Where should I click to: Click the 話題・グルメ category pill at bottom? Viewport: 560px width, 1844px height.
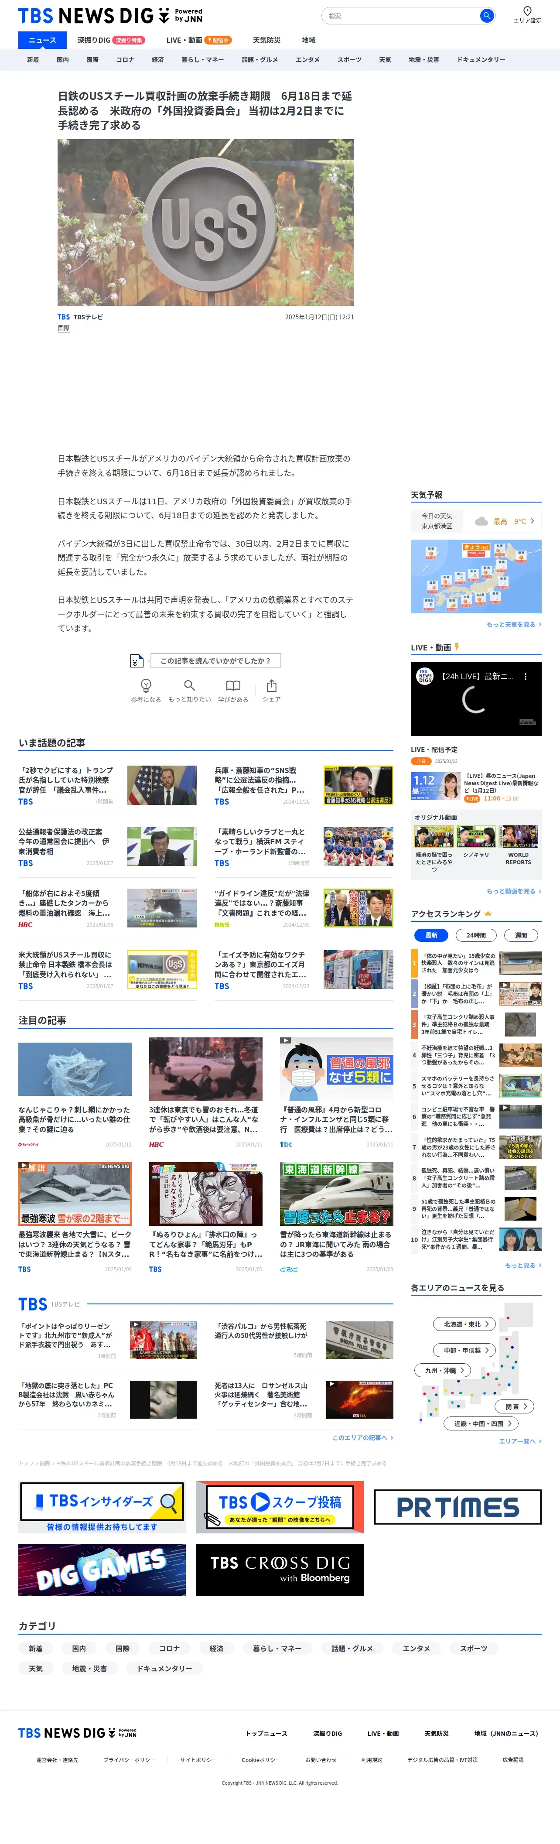coord(352,1649)
